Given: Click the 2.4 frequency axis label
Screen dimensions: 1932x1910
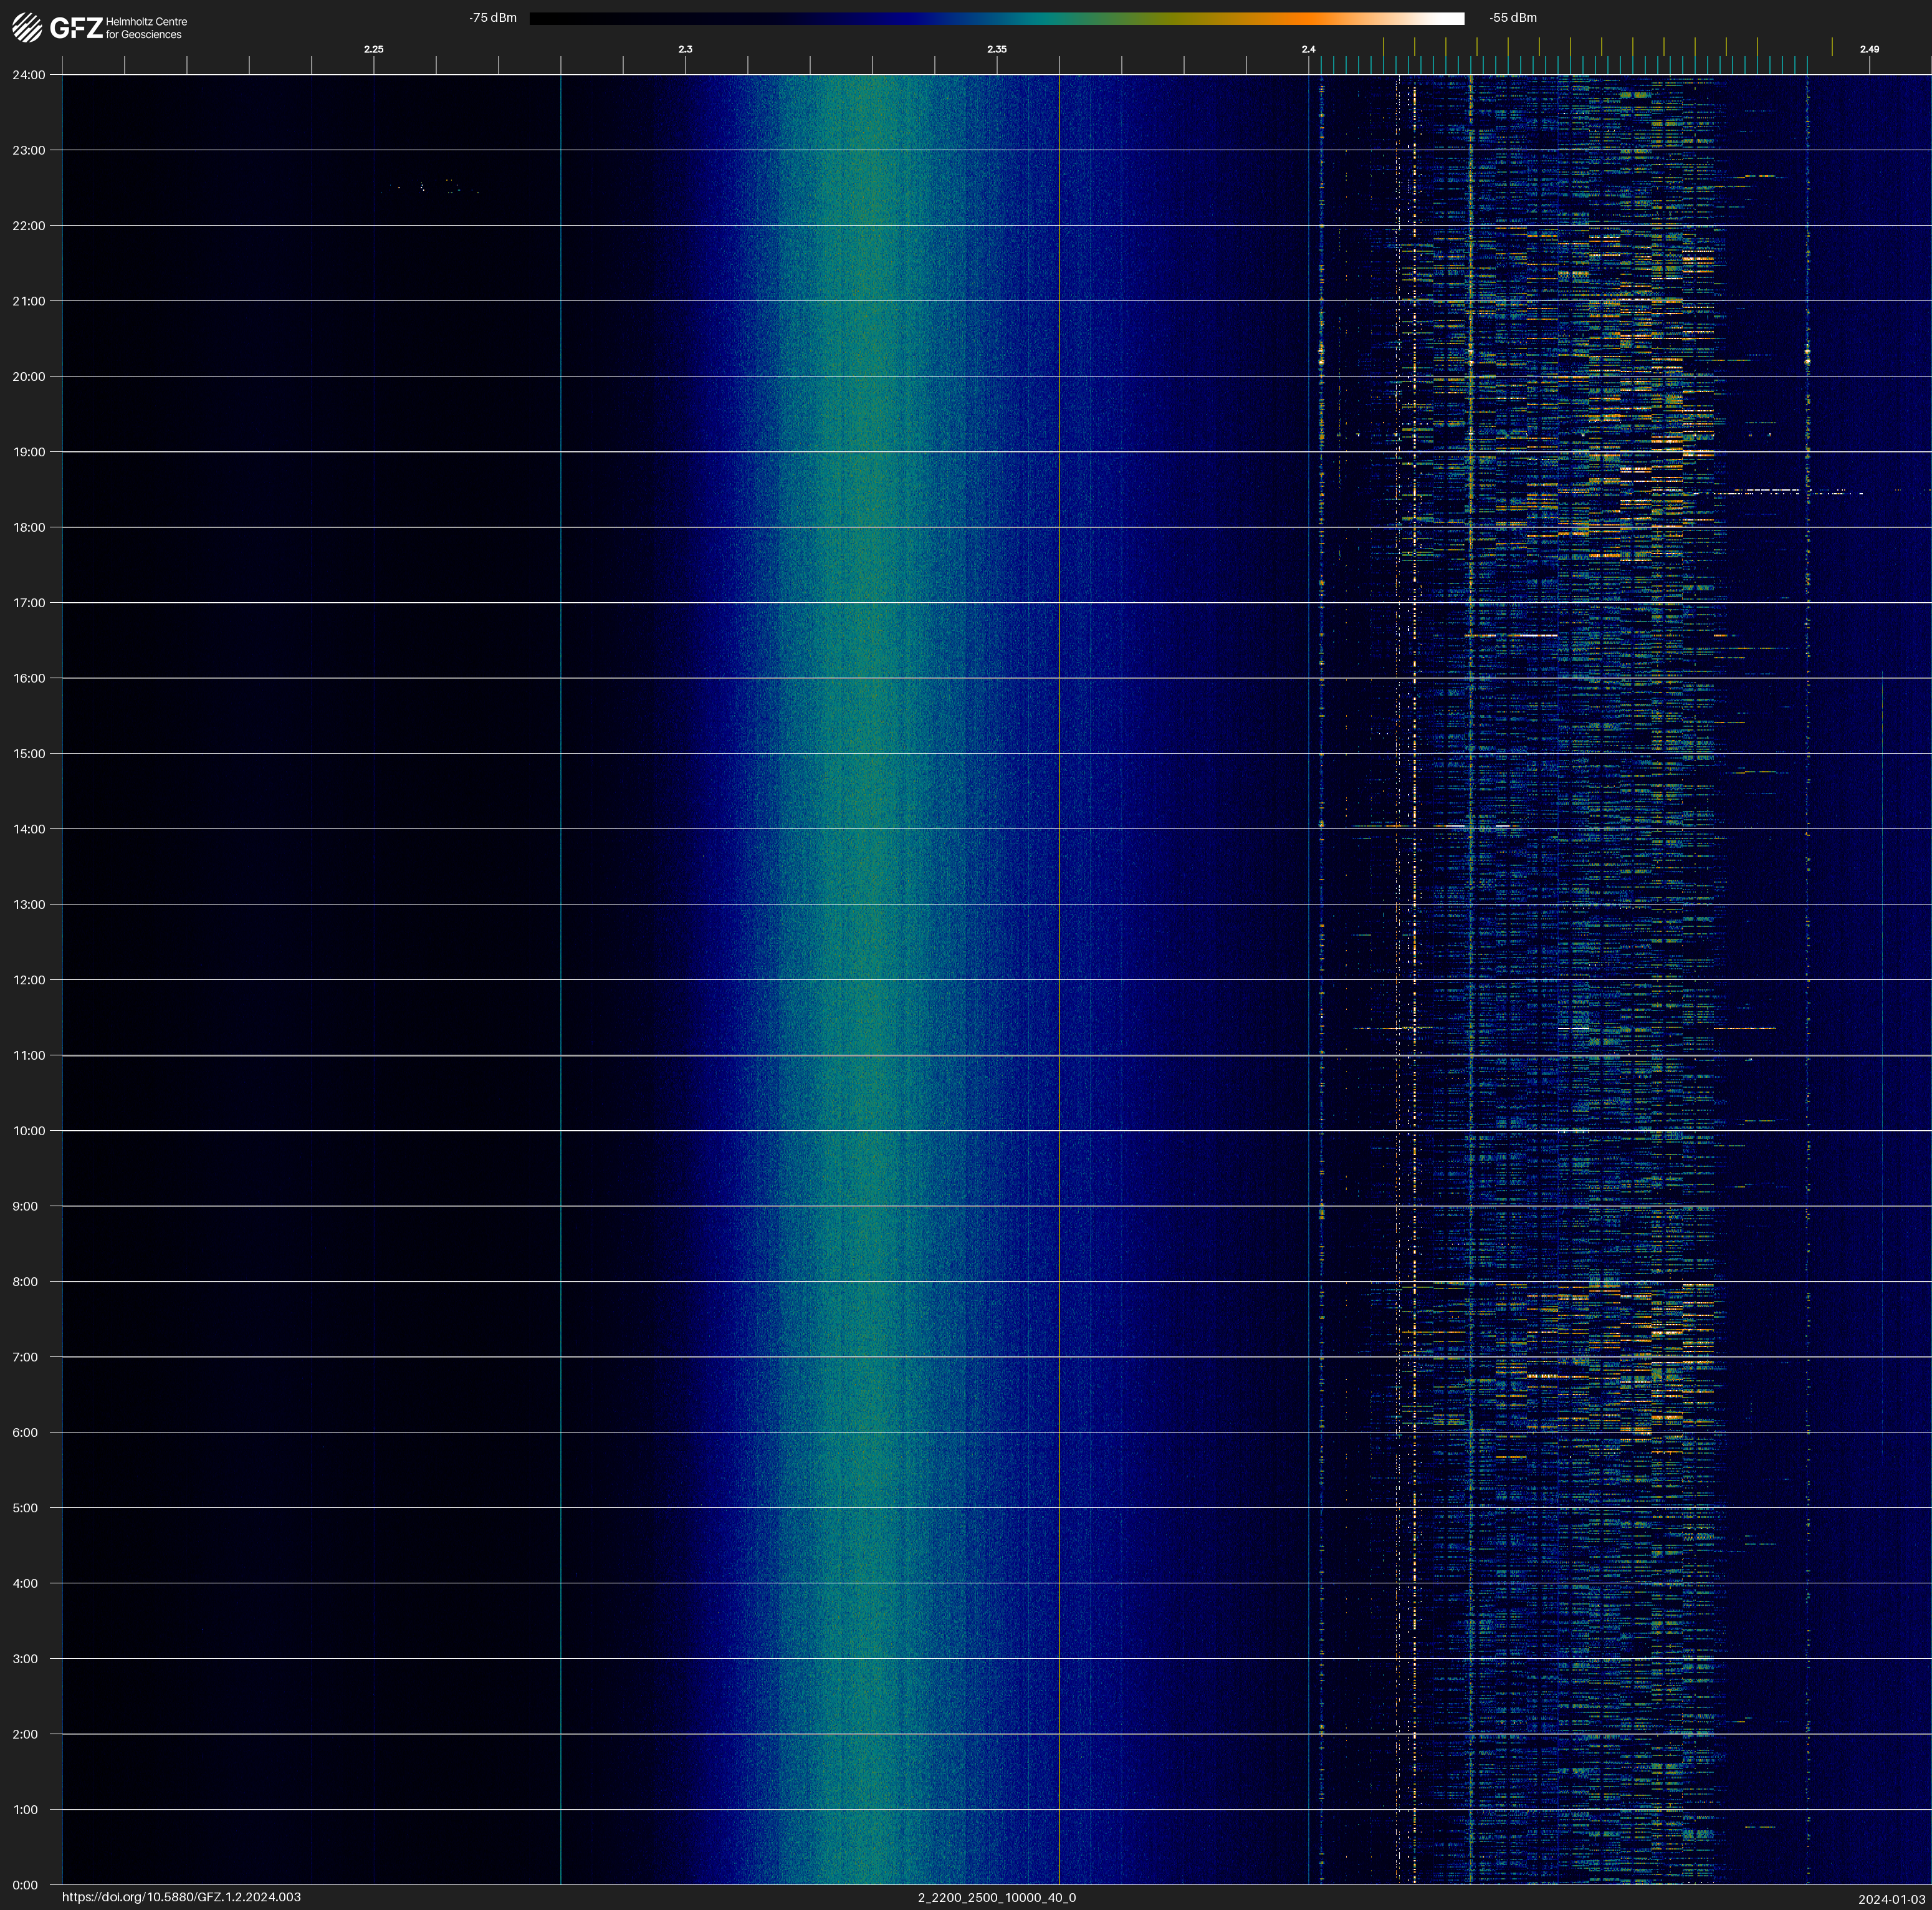Looking at the screenshot, I should click(x=1308, y=49).
